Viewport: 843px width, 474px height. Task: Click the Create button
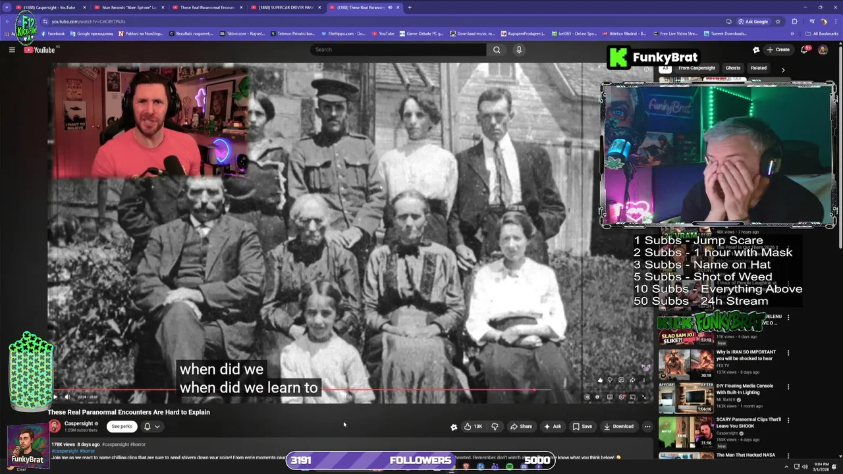click(778, 49)
